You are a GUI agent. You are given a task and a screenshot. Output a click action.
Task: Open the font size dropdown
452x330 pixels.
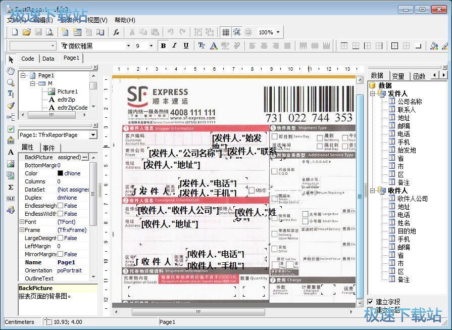151,45
